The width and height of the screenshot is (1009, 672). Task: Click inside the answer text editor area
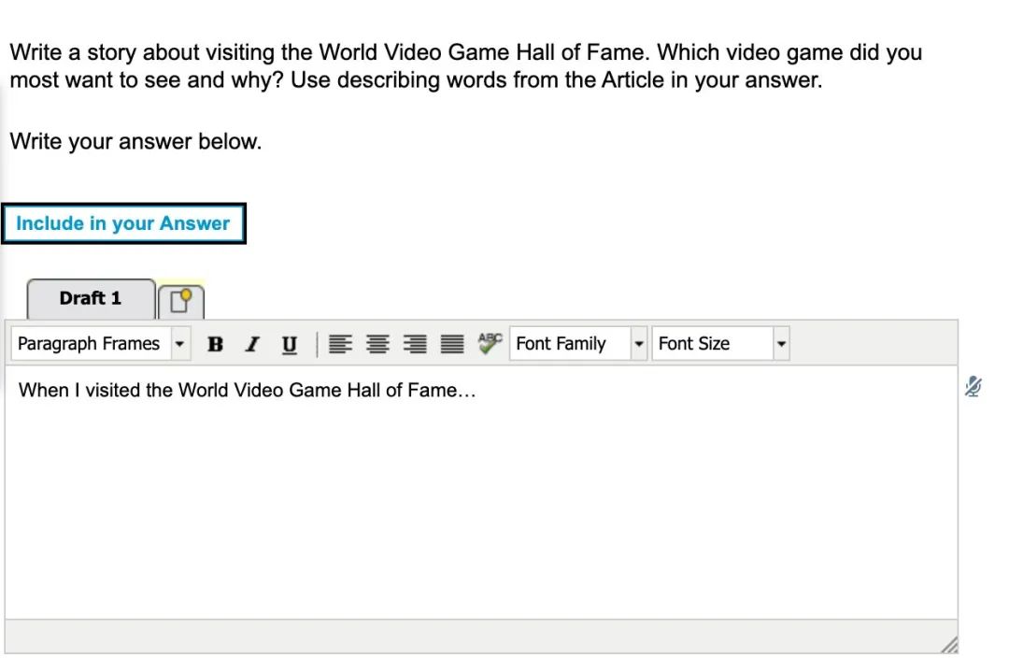point(481,493)
